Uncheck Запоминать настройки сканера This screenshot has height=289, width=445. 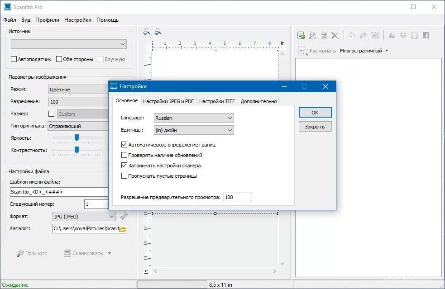tap(124, 166)
